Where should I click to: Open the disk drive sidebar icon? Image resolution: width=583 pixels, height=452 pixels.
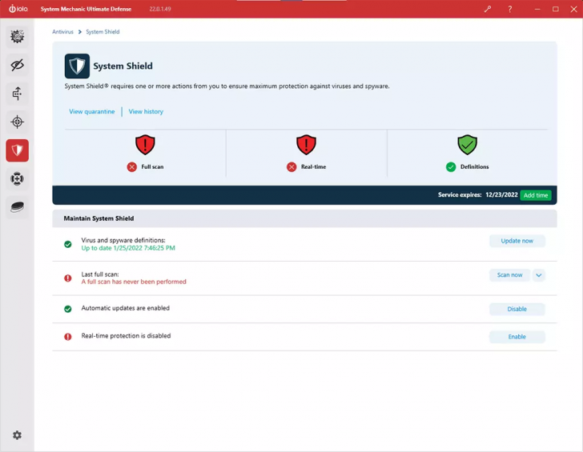click(x=17, y=207)
